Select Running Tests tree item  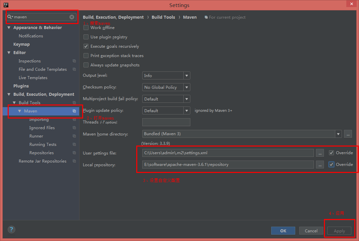click(x=43, y=145)
